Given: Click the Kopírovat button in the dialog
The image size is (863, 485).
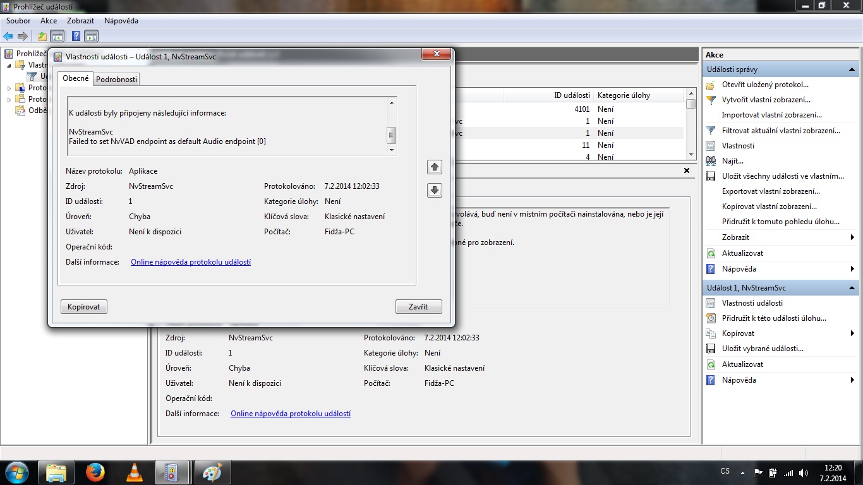Looking at the screenshot, I should click(x=84, y=307).
